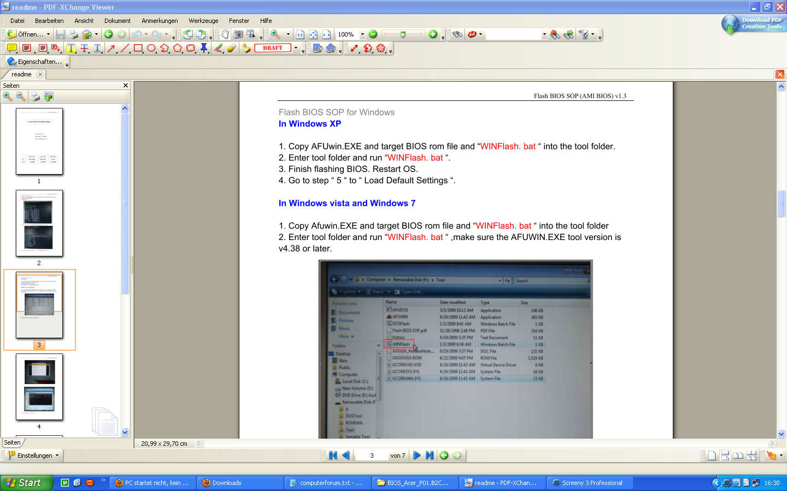Select page 4 thumbnail
Image resolution: width=787 pixels, height=491 pixels.
click(x=39, y=387)
